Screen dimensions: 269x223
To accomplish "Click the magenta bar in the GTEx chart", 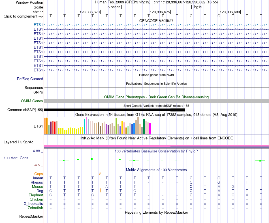I will [x=150, y=128].
